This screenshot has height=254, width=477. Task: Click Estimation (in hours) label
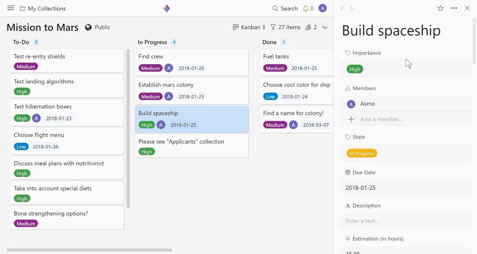pos(378,239)
